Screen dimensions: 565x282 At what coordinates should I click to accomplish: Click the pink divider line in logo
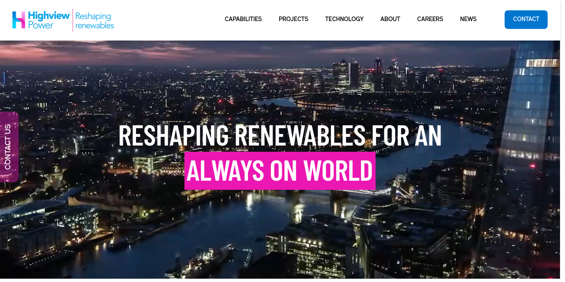tap(73, 20)
